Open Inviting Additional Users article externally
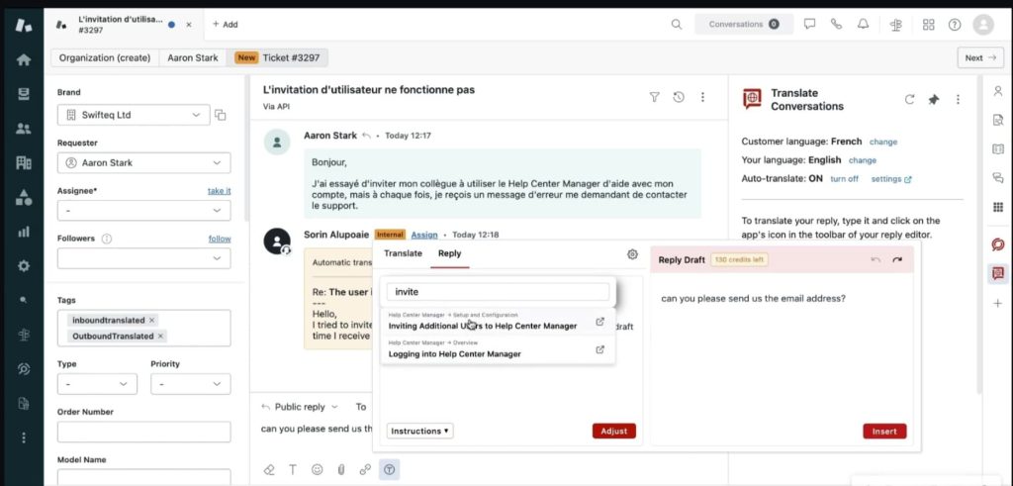Image resolution: width=1013 pixels, height=486 pixels. tap(599, 322)
